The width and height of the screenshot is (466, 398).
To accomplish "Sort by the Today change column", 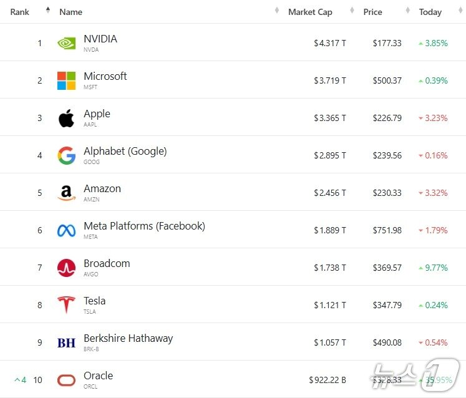I will point(430,12).
